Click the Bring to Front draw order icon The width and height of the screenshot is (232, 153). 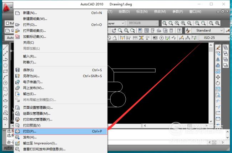[x=226, y=48]
